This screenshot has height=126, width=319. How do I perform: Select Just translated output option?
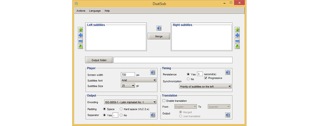click(x=180, y=116)
